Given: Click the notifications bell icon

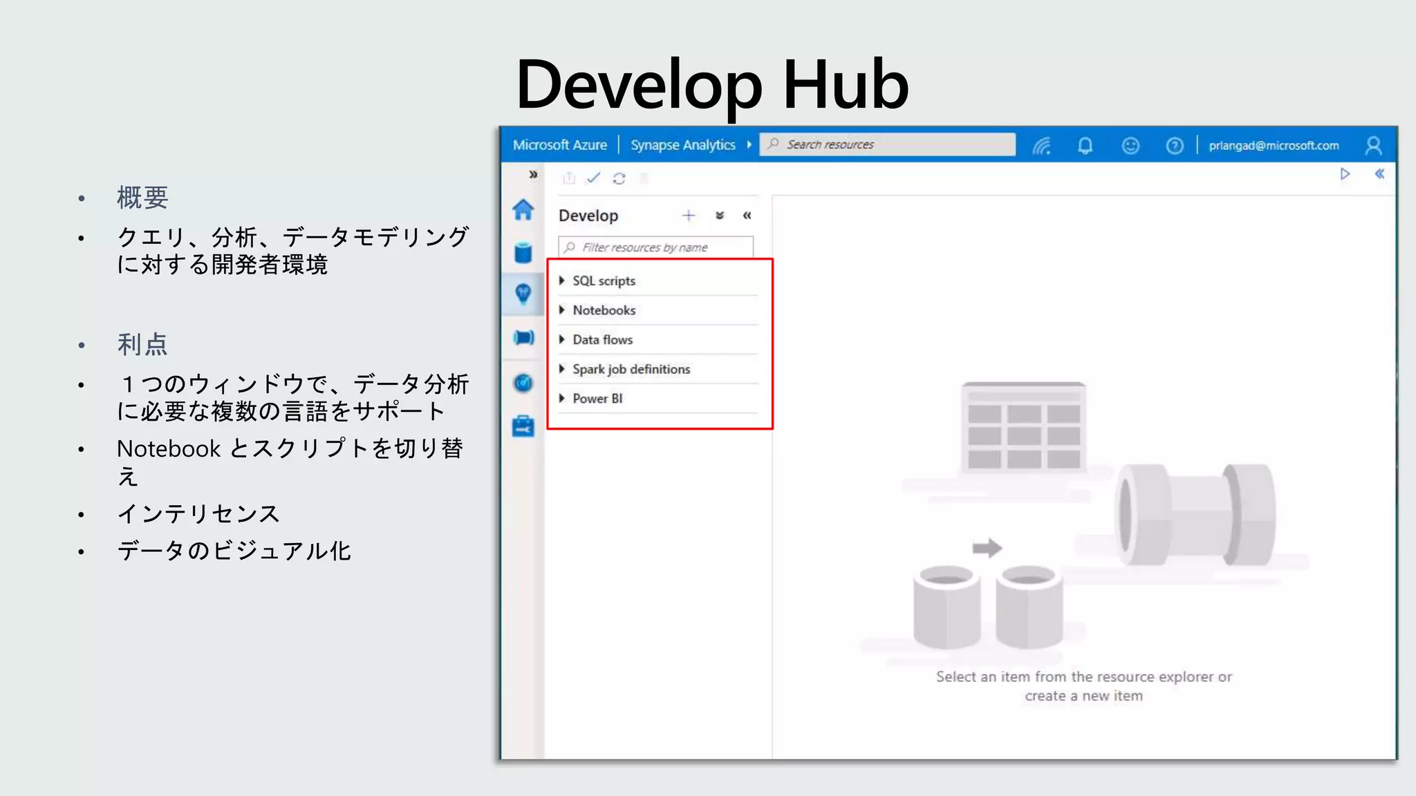Looking at the screenshot, I should pyautogui.click(x=1085, y=146).
